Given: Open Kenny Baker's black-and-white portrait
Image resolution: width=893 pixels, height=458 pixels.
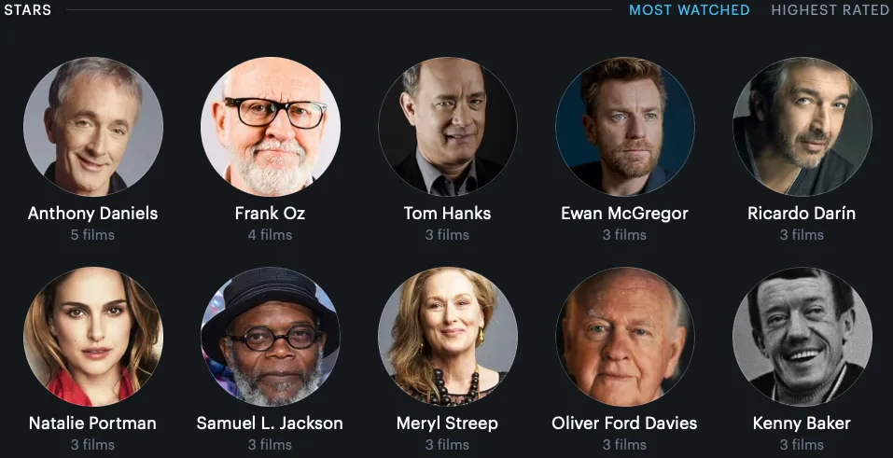Looking at the screenshot, I should coord(802,337).
